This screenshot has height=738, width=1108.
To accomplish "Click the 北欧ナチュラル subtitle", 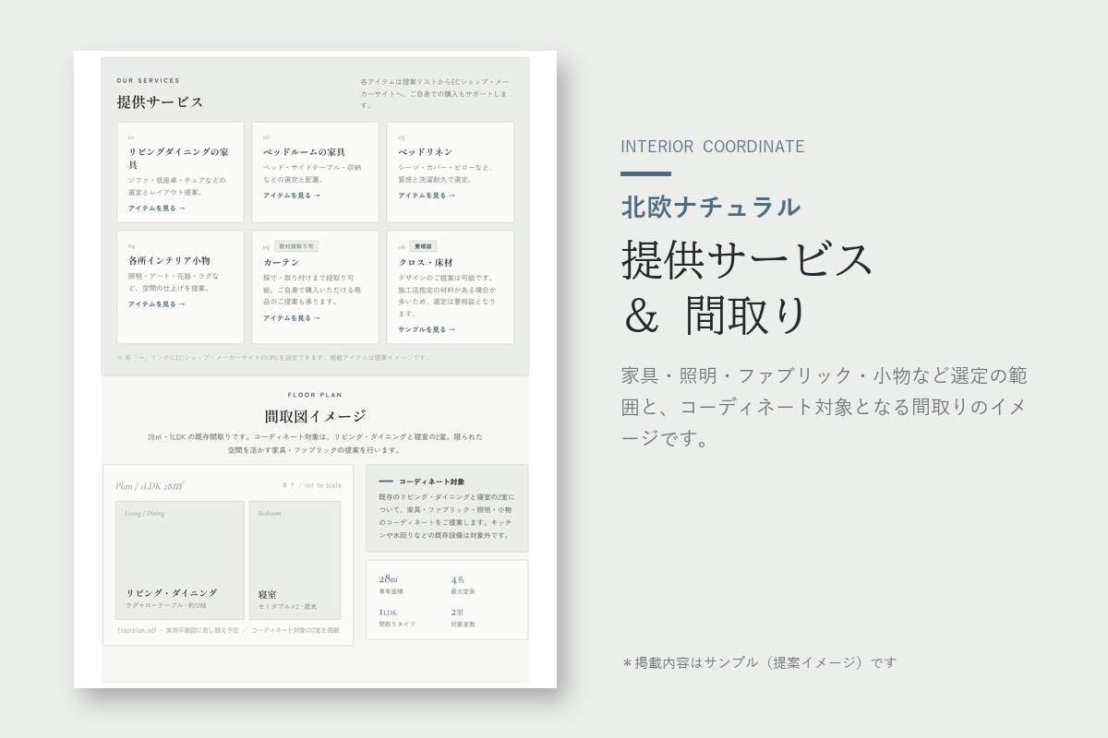I will tap(711, 207).
